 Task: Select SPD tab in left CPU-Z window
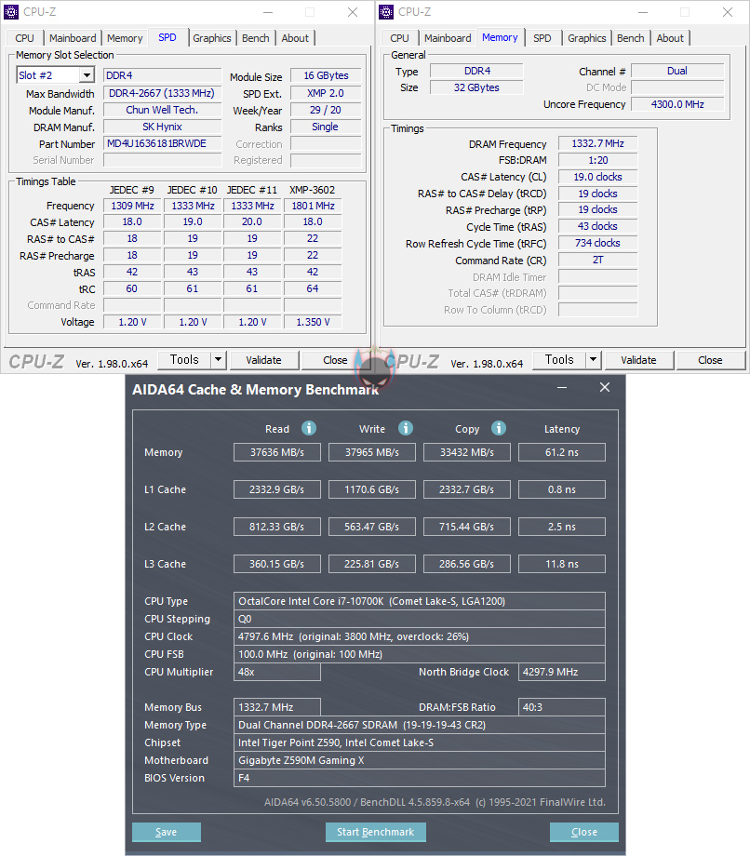[167, 37]
